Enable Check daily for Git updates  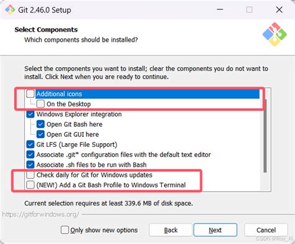(30, 175)
